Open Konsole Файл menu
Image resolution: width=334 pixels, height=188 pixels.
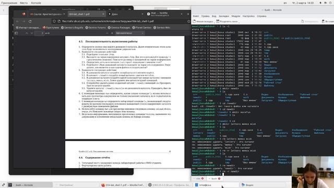coord(196,16)
